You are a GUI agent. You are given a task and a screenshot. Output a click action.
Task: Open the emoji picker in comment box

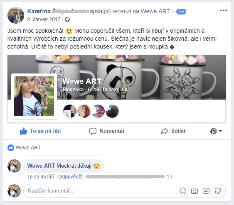[183, 191]
